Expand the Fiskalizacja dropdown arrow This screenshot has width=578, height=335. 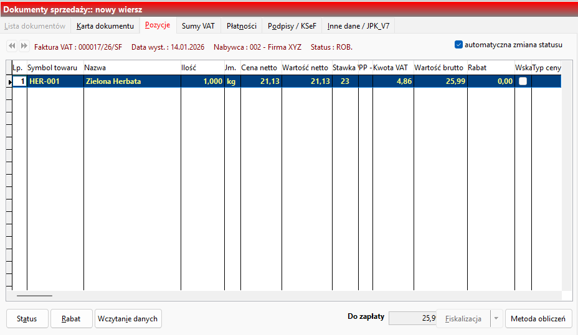(x=496, y=319)
